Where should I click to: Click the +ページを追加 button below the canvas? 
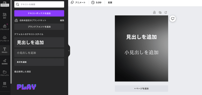(141, 88)
